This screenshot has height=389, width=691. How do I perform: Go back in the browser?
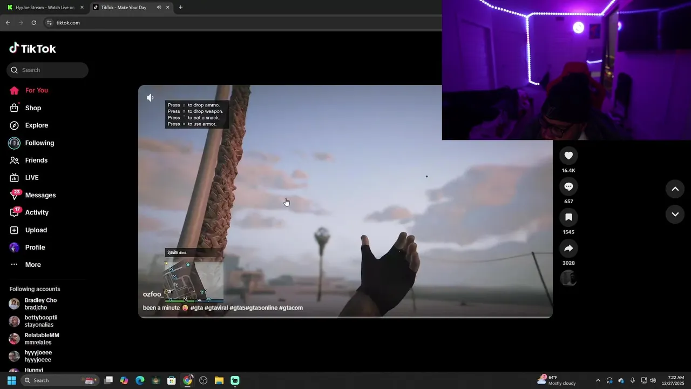tap(8, 23)
